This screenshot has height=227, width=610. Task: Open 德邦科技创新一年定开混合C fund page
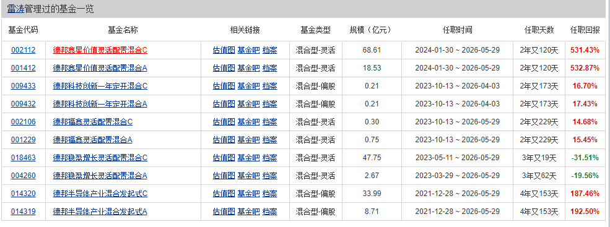point(100,86)
